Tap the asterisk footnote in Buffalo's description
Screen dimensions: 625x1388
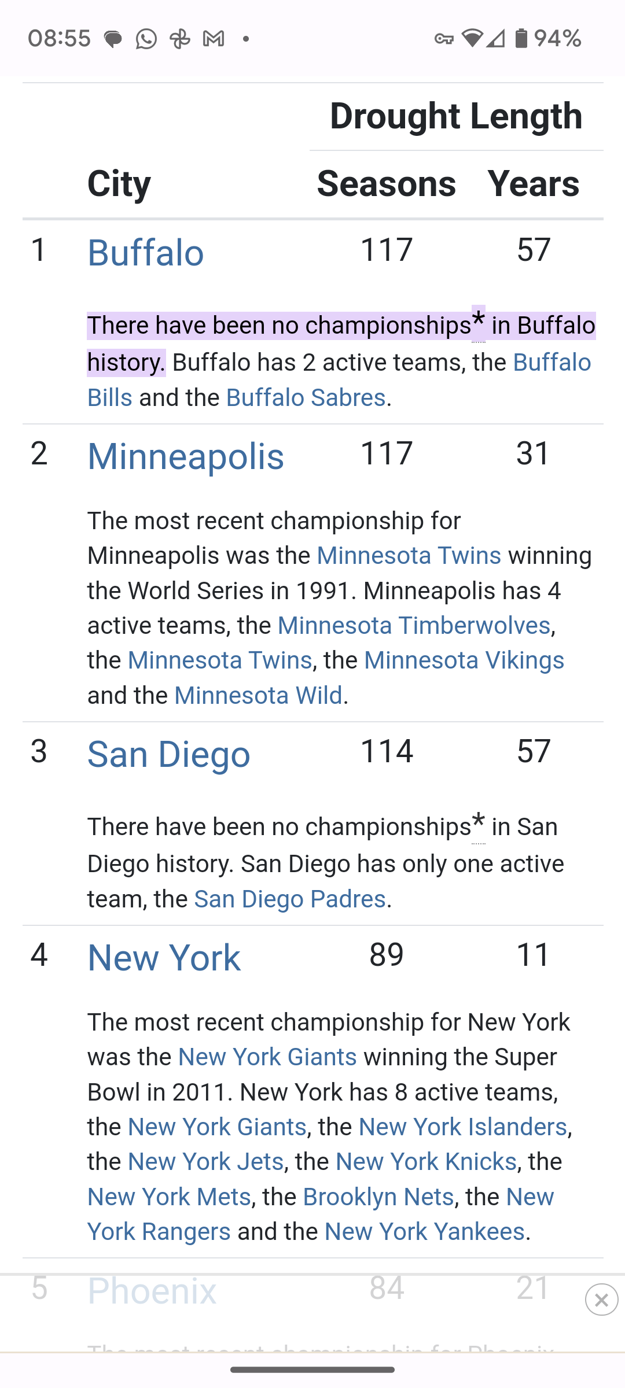478,321
